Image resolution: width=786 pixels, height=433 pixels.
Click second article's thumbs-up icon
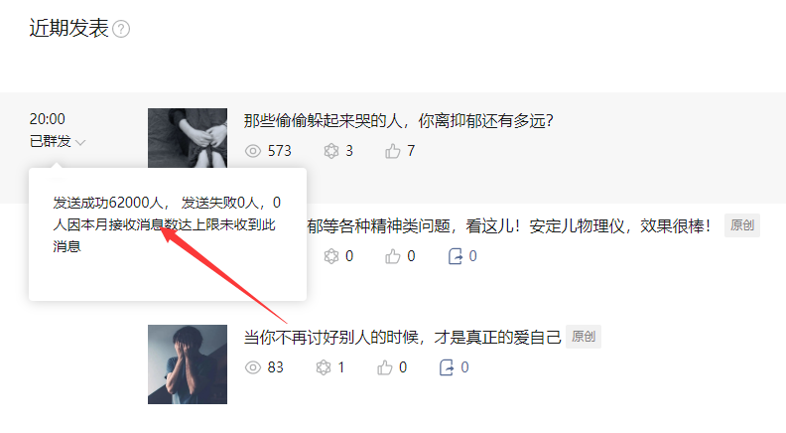393,256
